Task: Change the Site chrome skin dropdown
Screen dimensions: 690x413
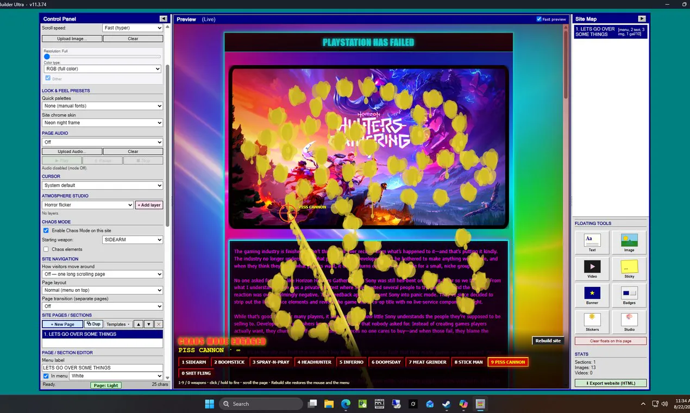Action: pyautogui.click(x=103, y=123)
